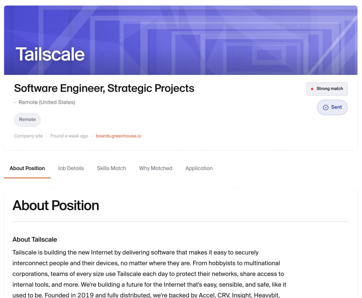Select the About Position tab

(27, 168)
